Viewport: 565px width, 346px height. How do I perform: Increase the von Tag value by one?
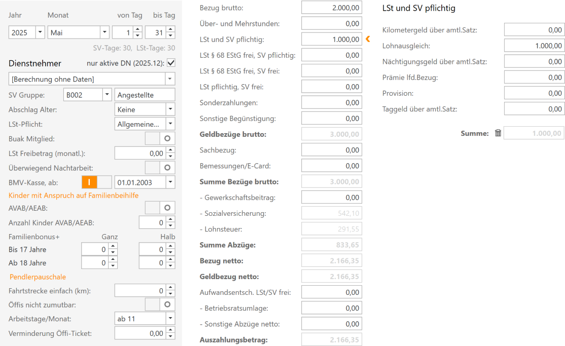137,30
